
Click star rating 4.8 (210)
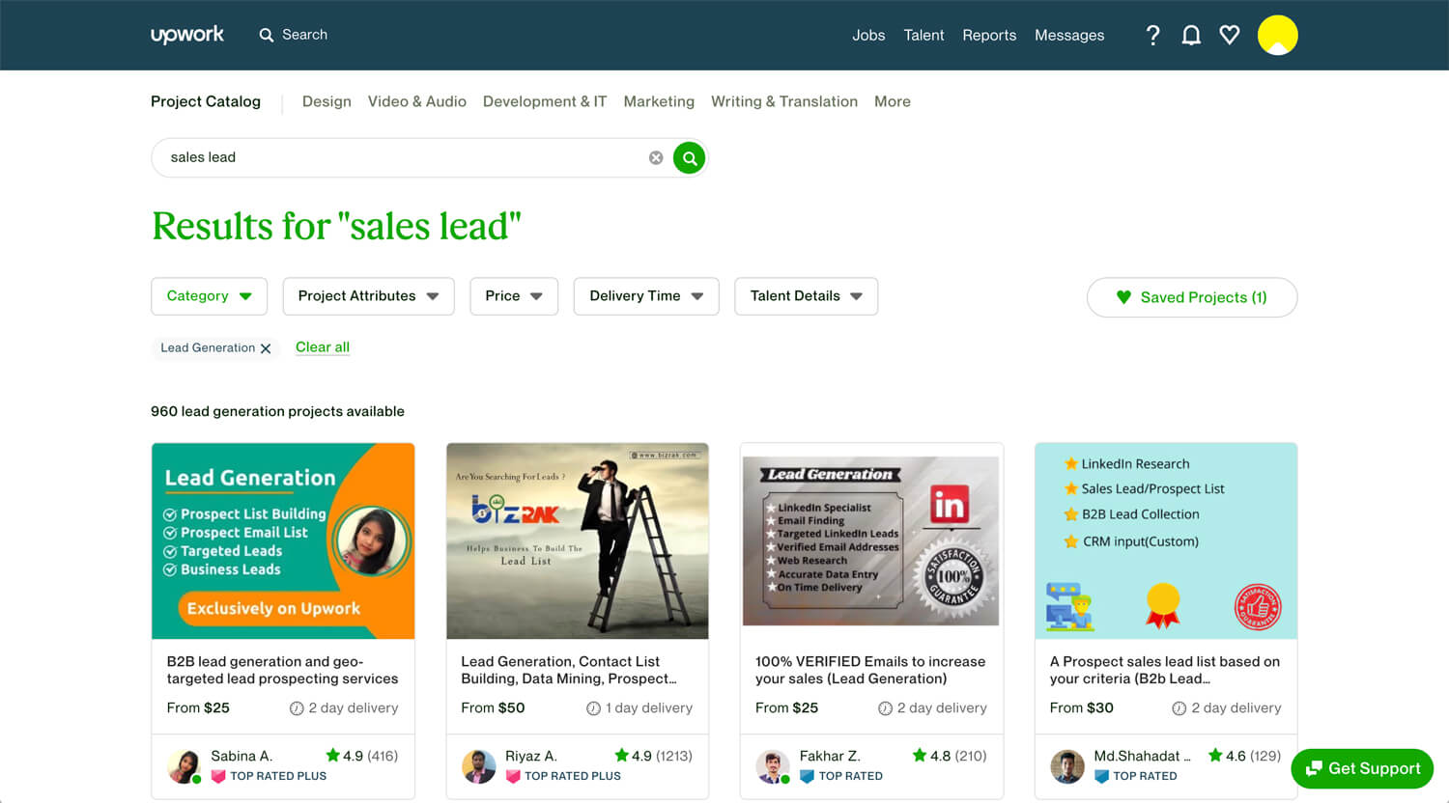tap(951, 756)
